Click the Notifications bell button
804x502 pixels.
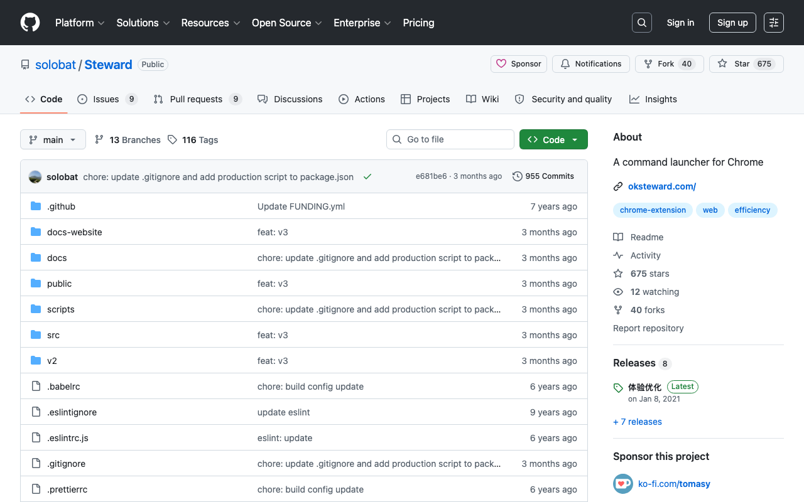pyautogui.click(x=591, y=64)
